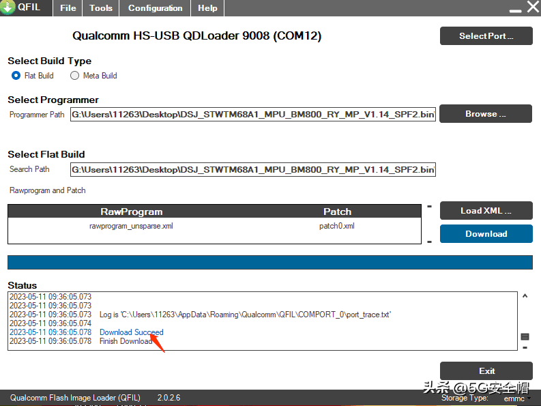541x406 pixels.
Task: Open the Storage Type emmc dropdown
Action: click(x=516, y=398)
